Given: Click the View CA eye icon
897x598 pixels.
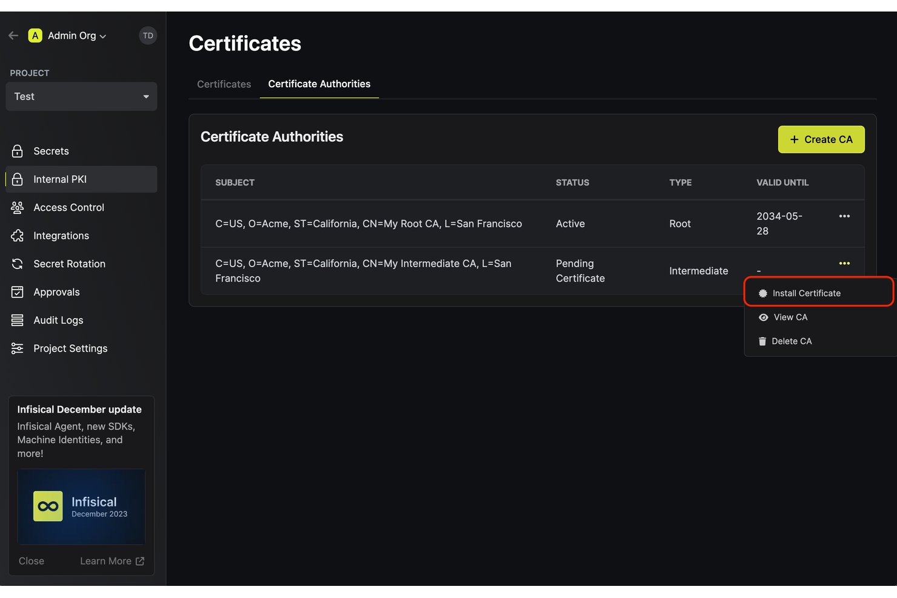Looking at the screenshot, I should 764,317.
